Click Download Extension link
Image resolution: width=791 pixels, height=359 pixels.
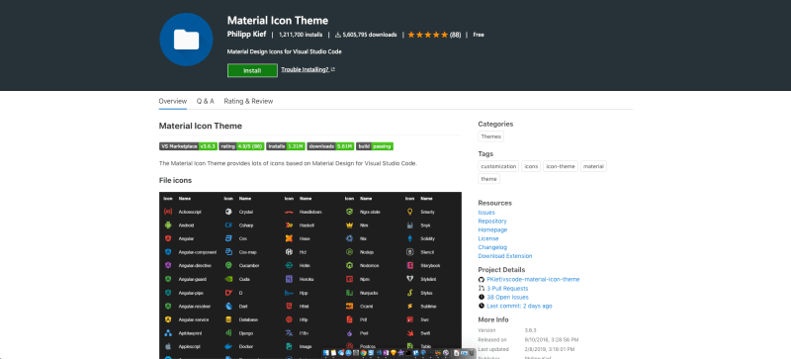point(505,256)
